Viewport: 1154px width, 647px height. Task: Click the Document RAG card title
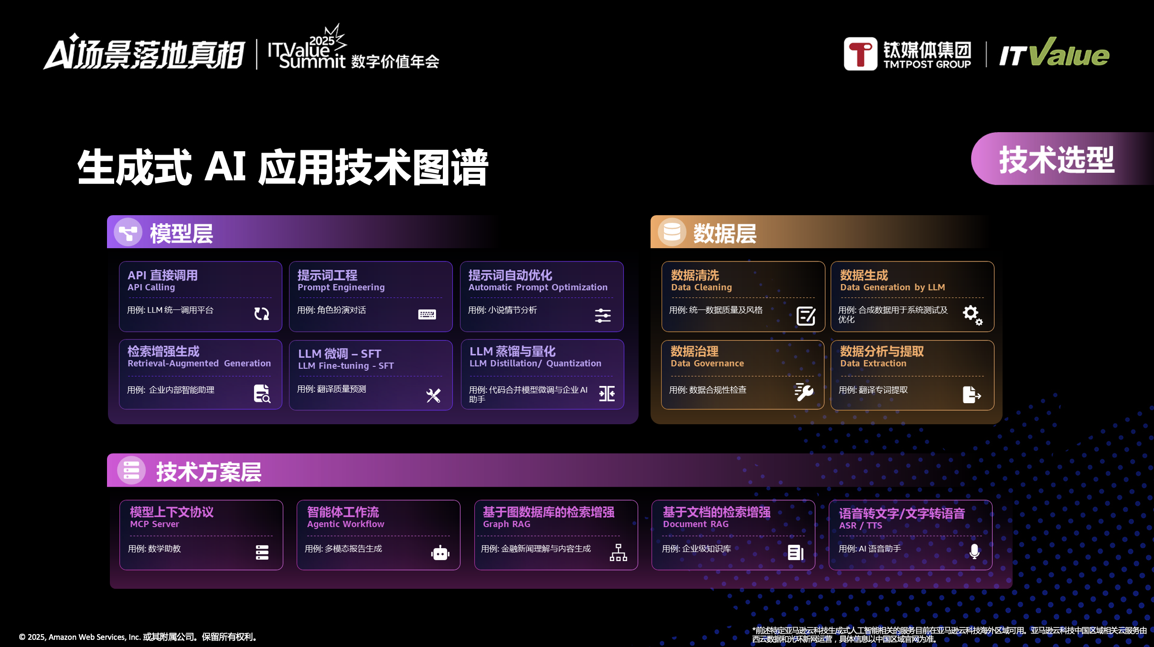(716, 512)
